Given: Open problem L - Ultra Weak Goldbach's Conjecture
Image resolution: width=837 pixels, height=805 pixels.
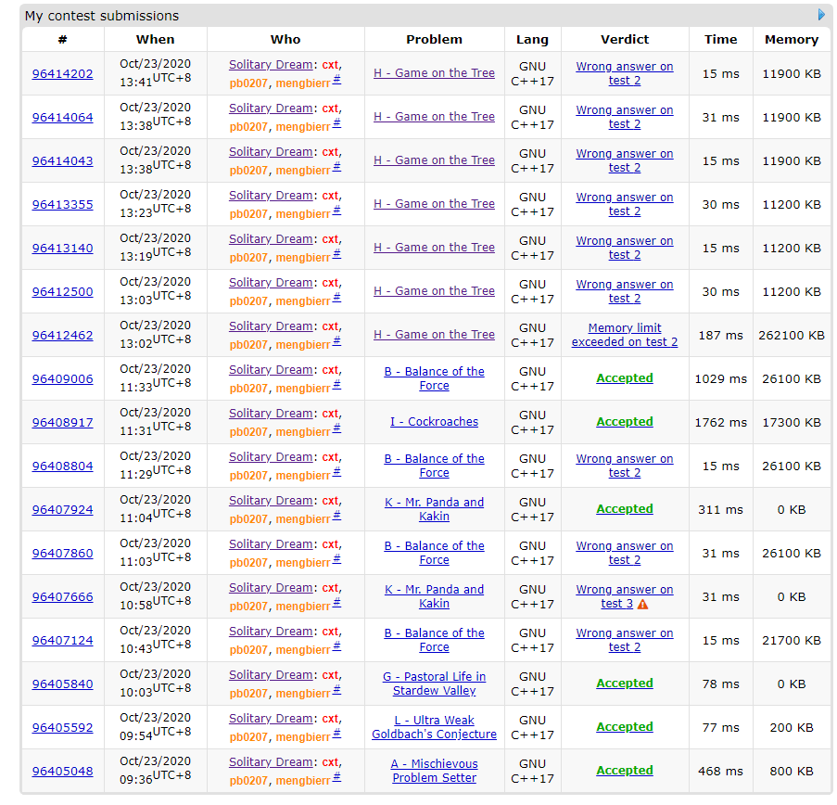Looking at the screenshot, I should click(x=434, y=727).
